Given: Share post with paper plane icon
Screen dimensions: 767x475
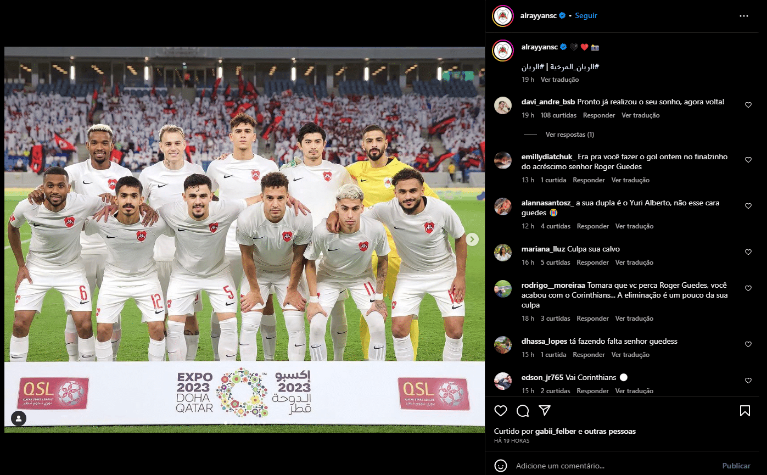Looking at the screenshot, I should [x=545, y=411].
